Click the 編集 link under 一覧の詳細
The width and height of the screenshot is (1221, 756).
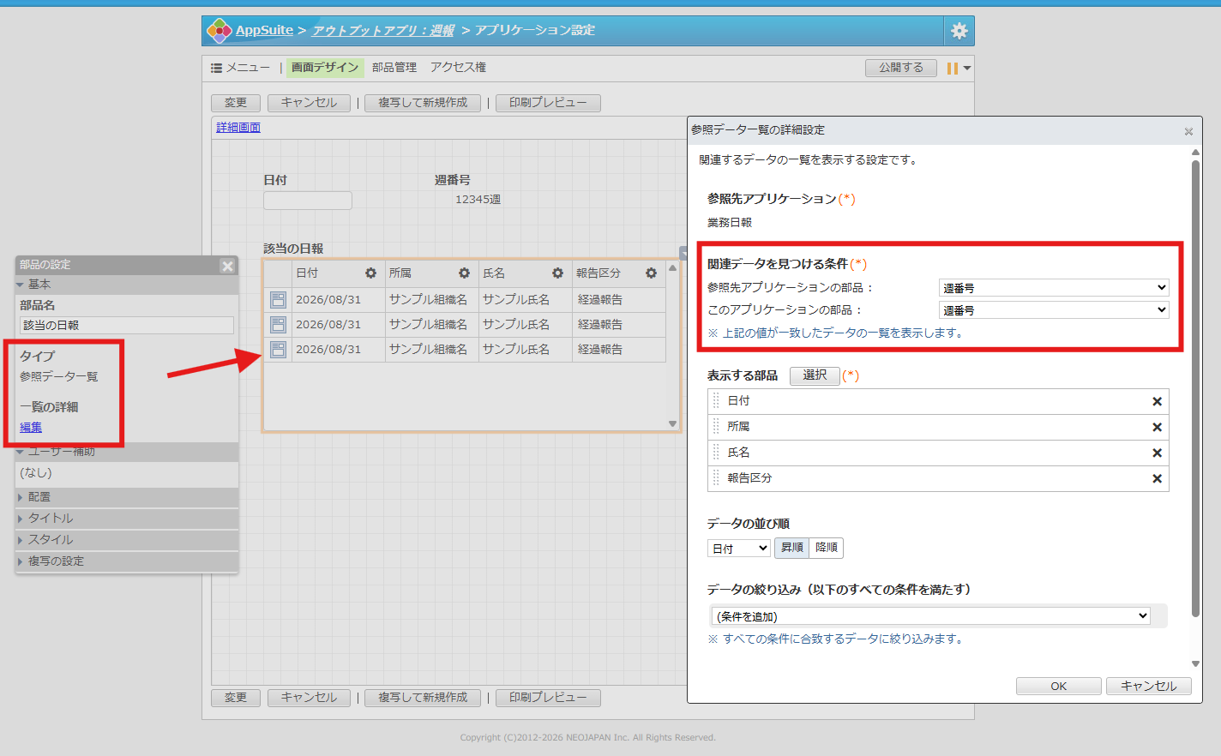pyautogui.click(x=31, y=427)
